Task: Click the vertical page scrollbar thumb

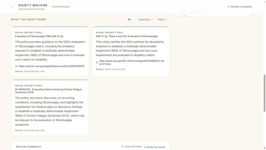Action: point(264,93)
